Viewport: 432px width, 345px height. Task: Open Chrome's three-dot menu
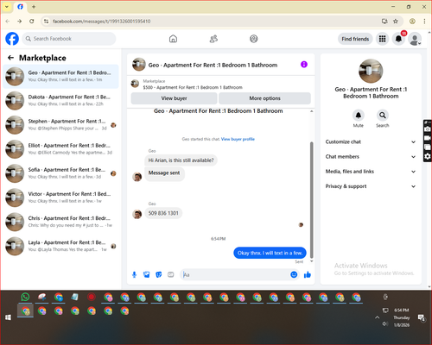click(424, 22)
